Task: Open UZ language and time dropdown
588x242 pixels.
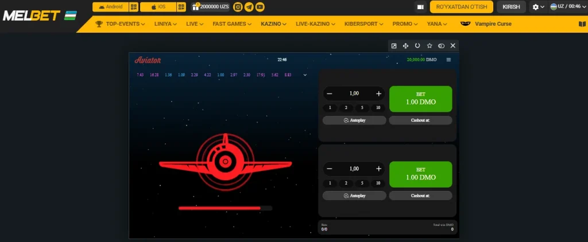Action: pos(567,7)
